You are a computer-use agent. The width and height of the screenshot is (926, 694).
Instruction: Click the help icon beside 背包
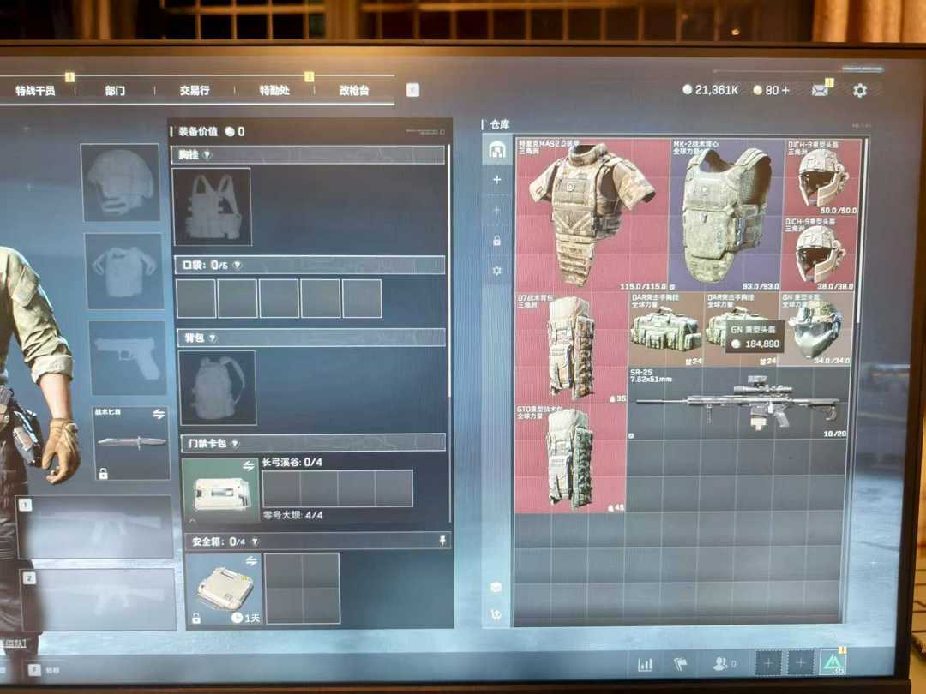(x=213, y=338)
